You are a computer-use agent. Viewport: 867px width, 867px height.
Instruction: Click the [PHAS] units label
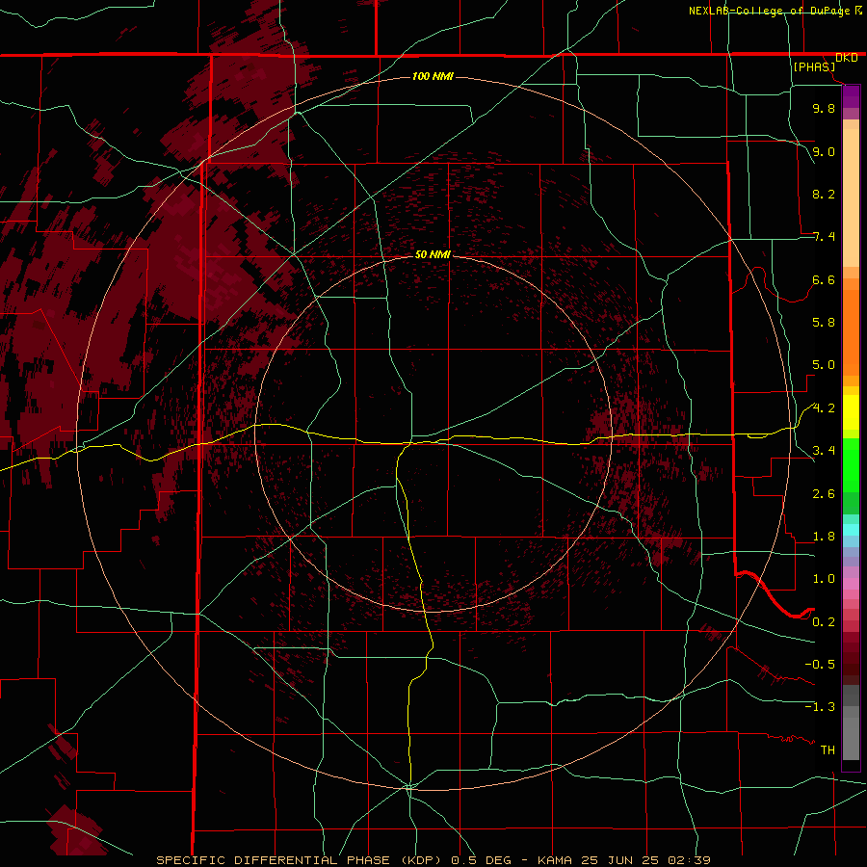click(x=814, y=66)
